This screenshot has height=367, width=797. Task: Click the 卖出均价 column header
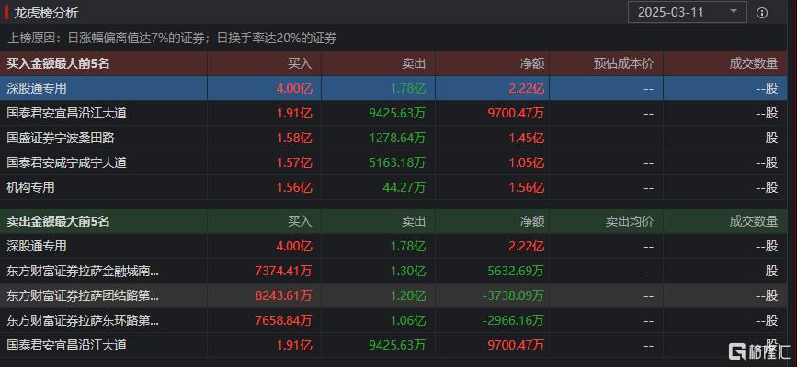629,221
